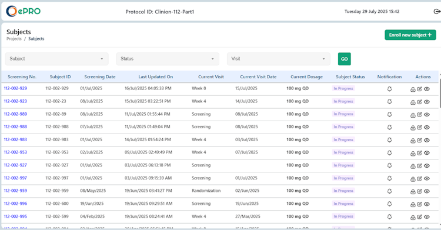Sort by Screening No. column header

click(x=22, y=77)
